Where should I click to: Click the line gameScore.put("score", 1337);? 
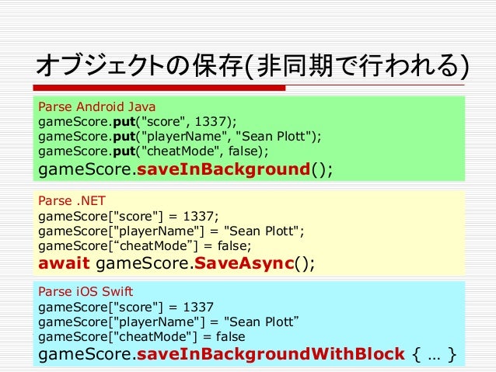pos(138,122)
